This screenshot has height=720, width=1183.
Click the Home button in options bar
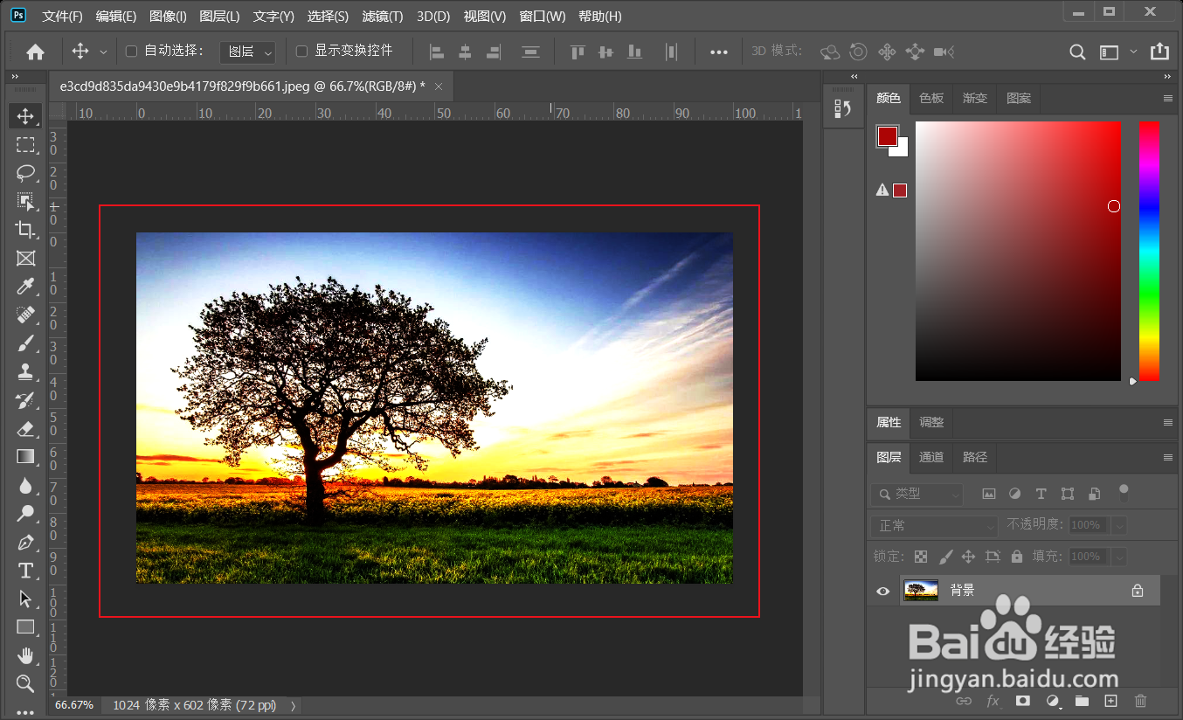click(x=35, y=52)
